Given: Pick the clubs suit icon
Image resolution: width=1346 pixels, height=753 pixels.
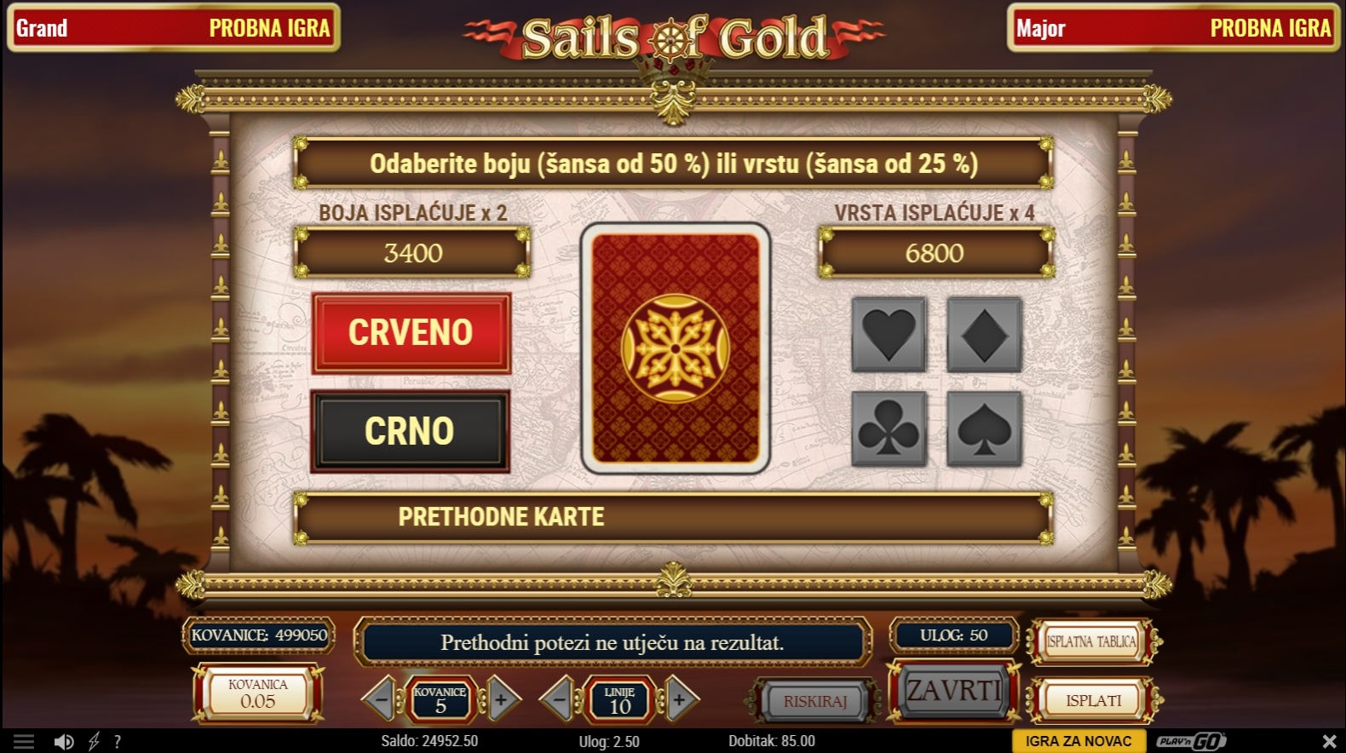Looking at the screenshot, I should click(889, 428).
